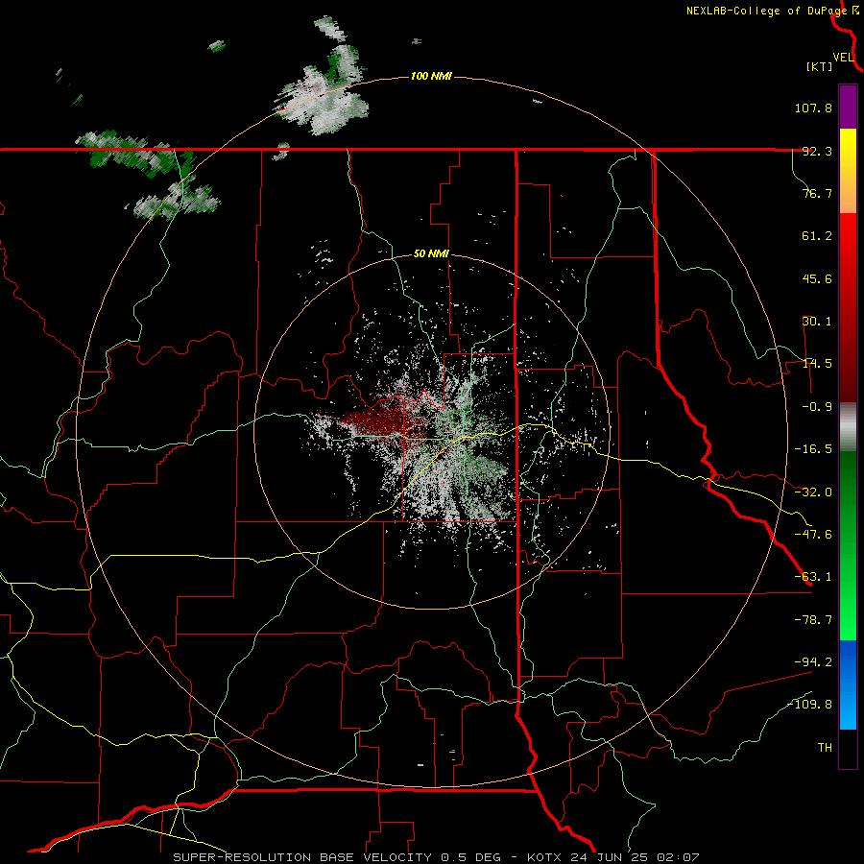The width and height of the screenshot is (864, 864).
Task: Pick the black TH segment of the color bar
Action: click(x=848, y=748)
